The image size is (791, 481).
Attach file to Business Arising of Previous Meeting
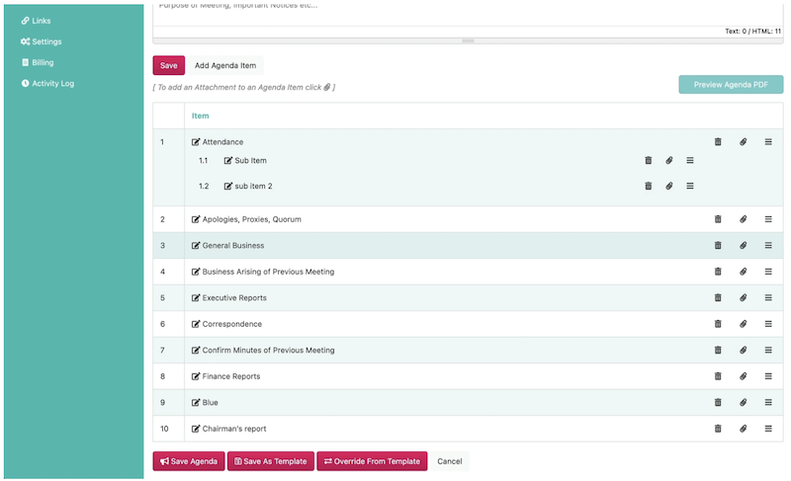pyautogui.click(x=743, y=272)
